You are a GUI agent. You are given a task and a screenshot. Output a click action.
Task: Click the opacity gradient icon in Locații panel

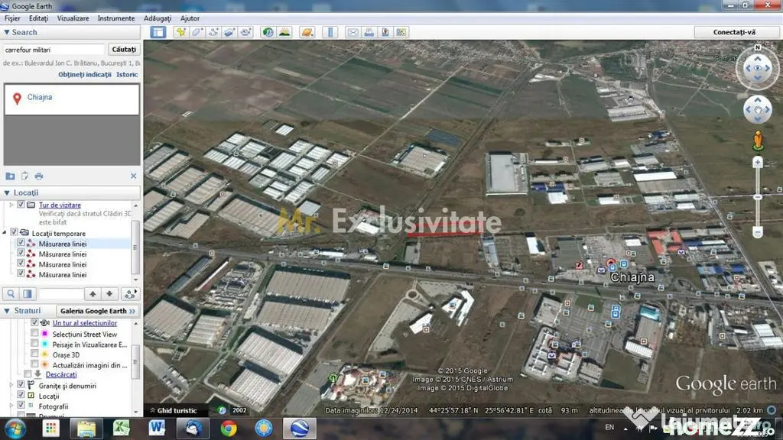pos(28,294)
